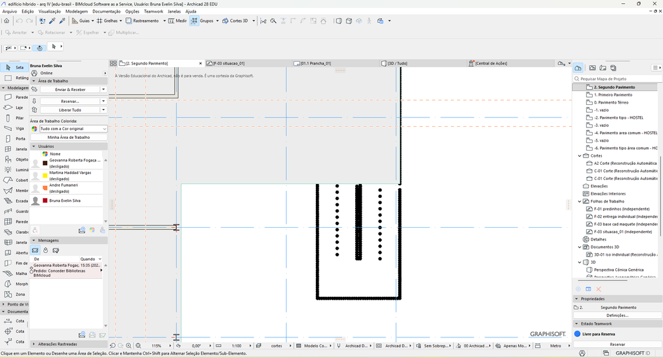
Task: Click the delete X icon in navigator
Action: [599, 289]
